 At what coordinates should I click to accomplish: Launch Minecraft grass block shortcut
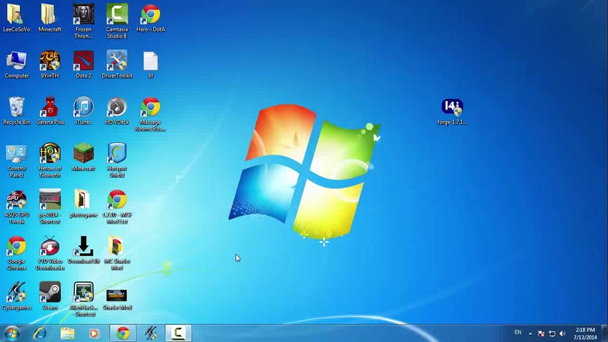83,157
